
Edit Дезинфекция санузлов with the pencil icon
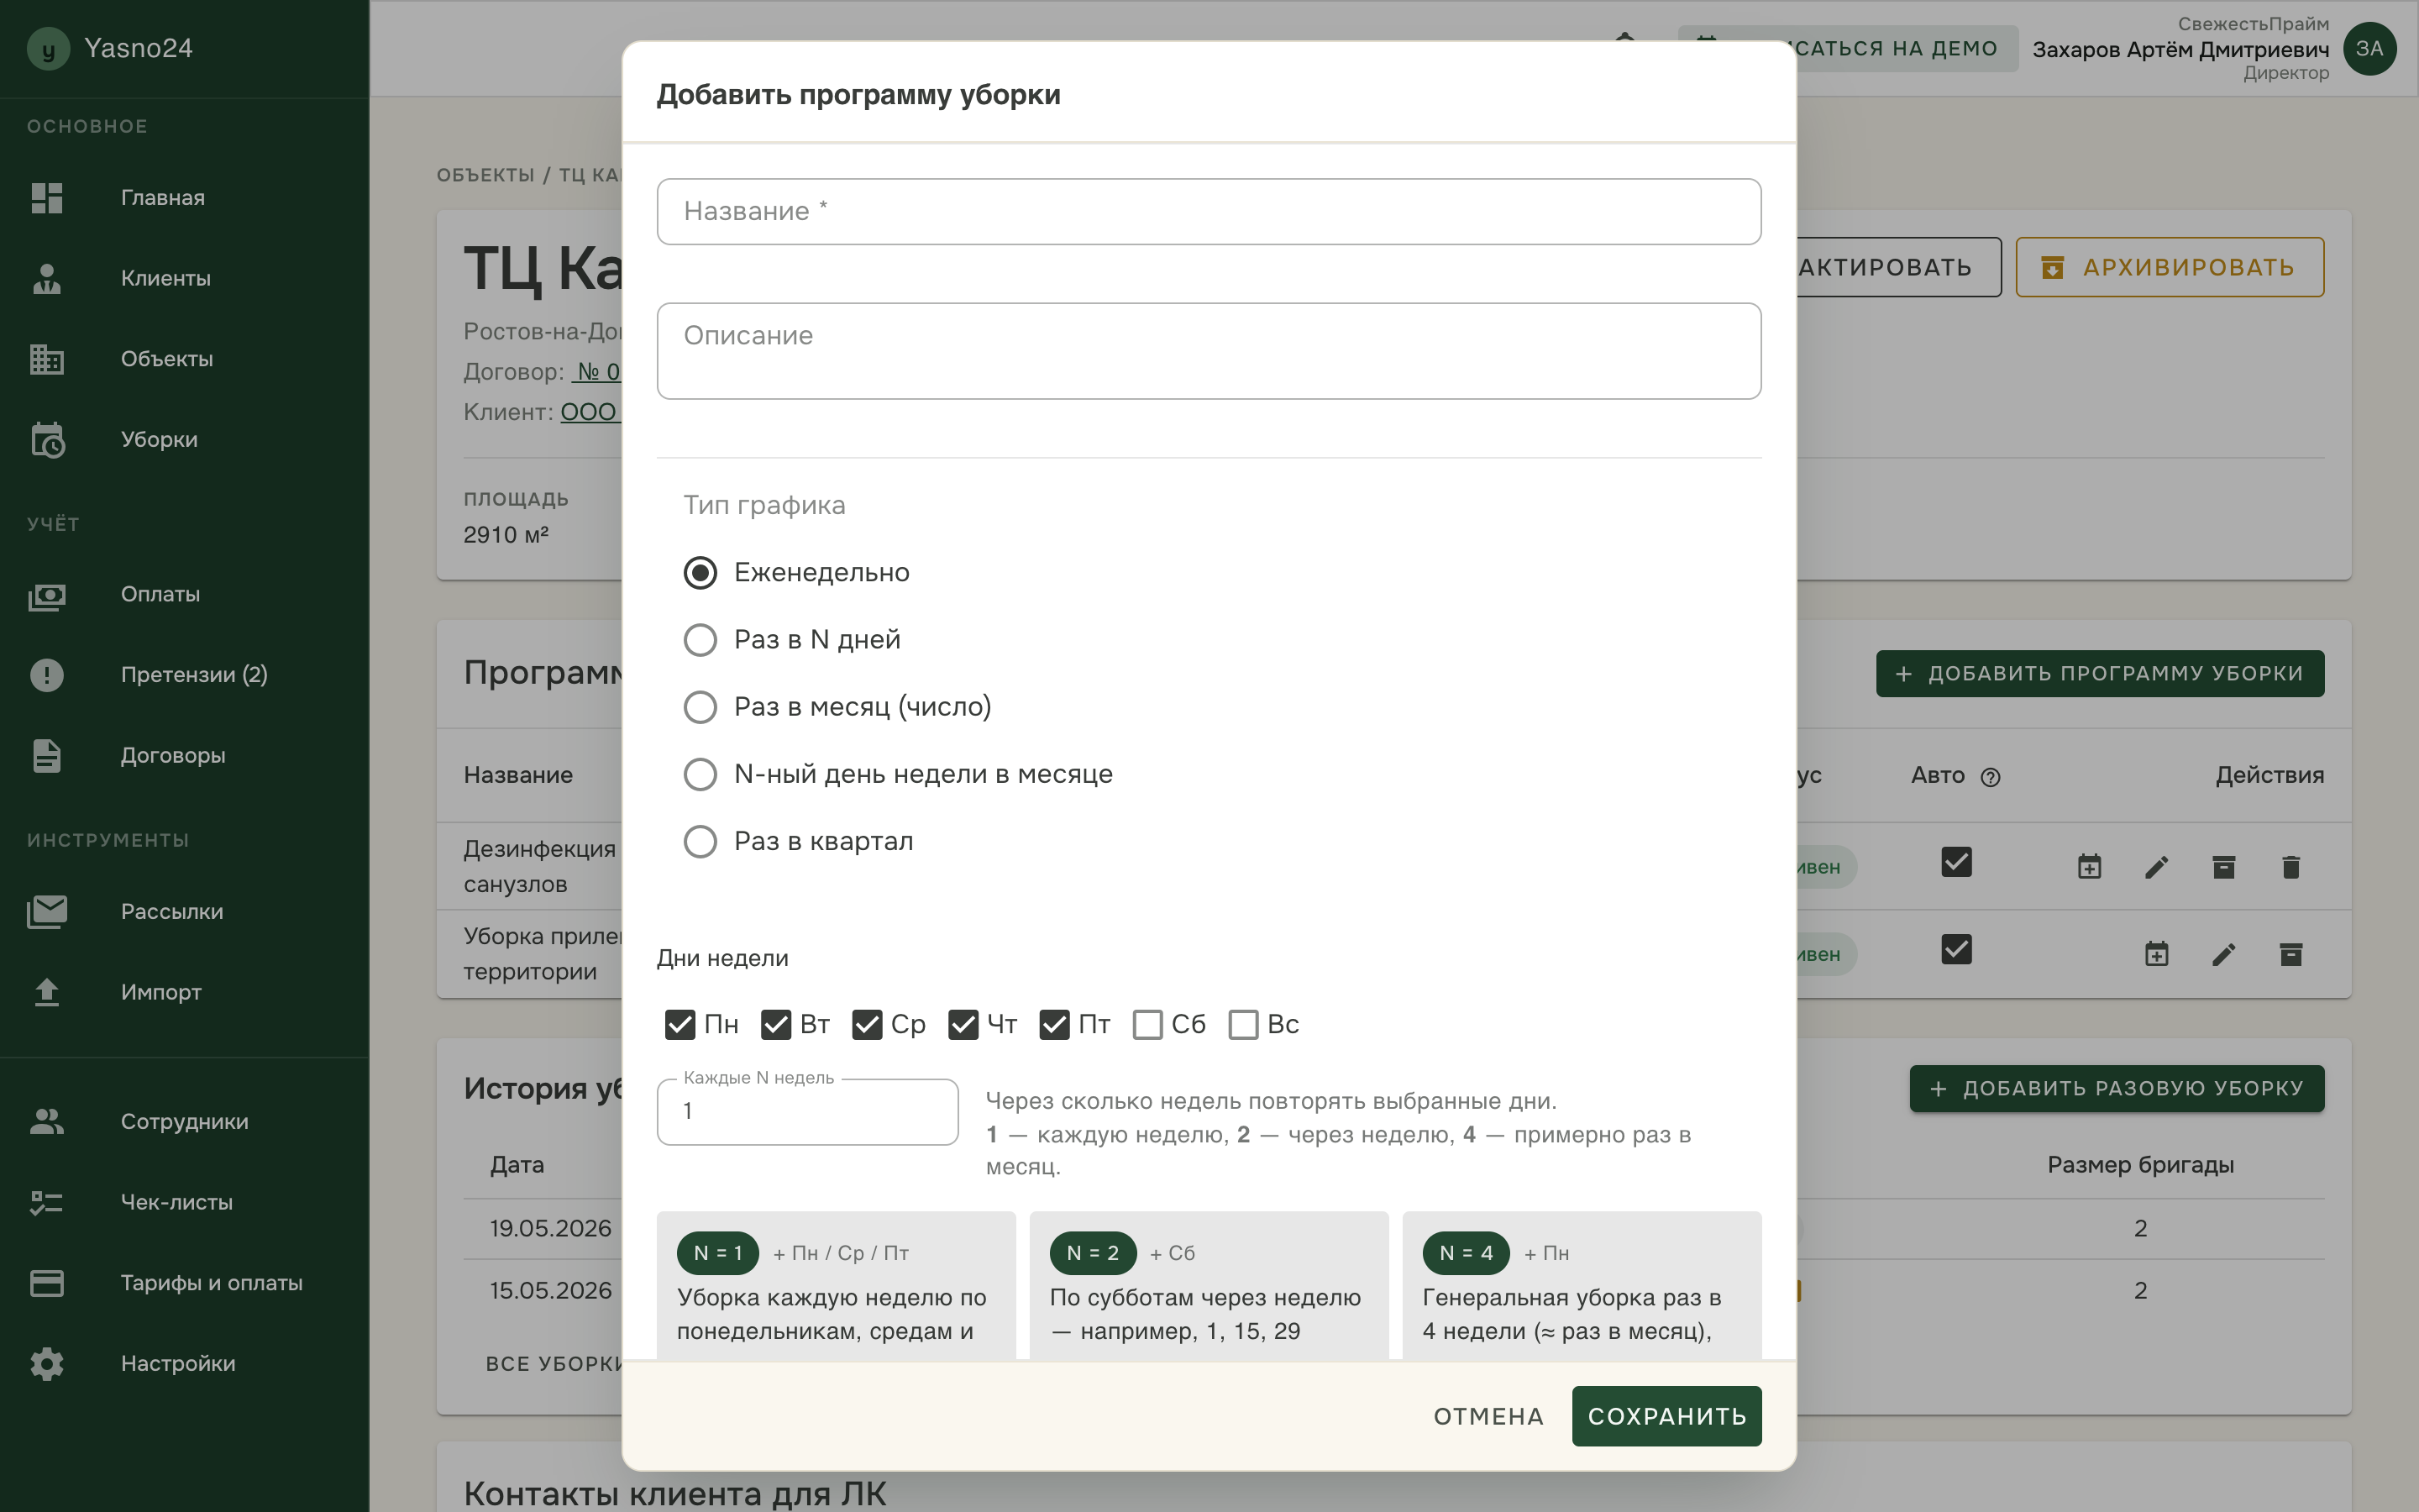2156,867
